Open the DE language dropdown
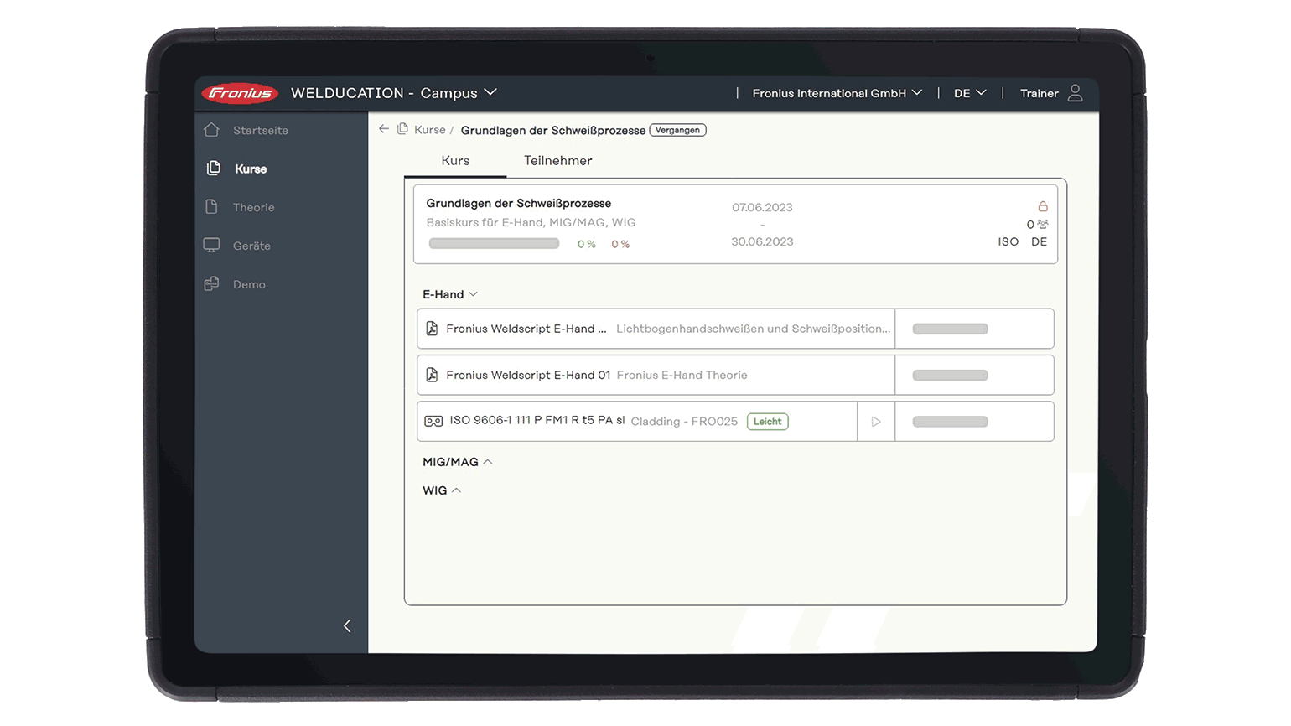This screenshot has height=726, width=1291. (x=970, y=93)
